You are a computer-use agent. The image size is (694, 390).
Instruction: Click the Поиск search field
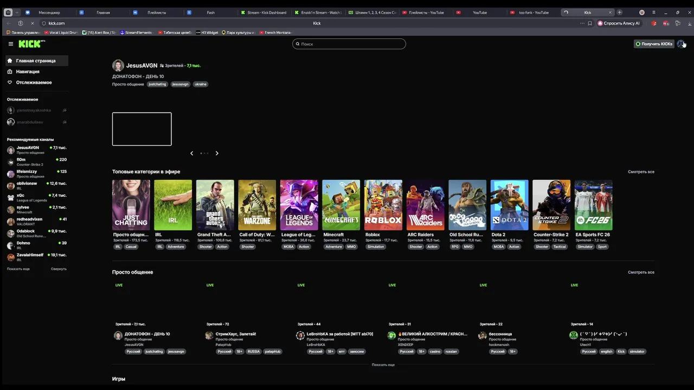[349, 44]
